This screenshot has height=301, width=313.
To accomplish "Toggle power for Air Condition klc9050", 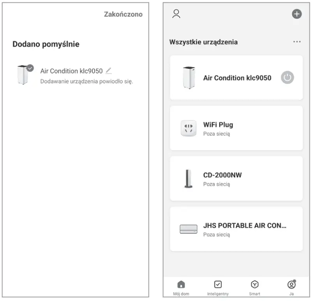I will 287,78.
